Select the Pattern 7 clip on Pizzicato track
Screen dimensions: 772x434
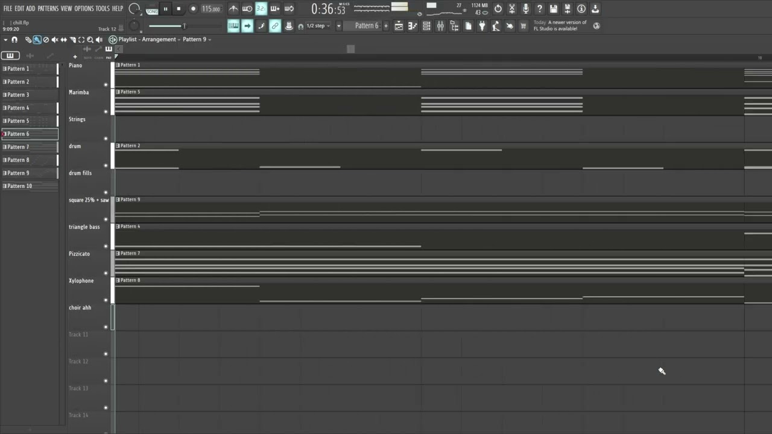tap(443, 263)
